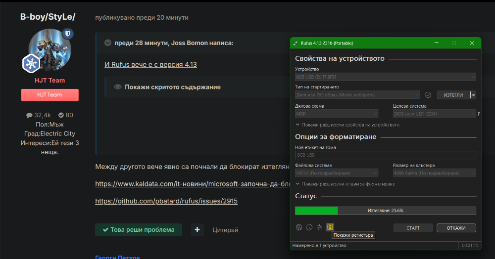Click the download progress bar at 23.6%
The width and height of the screenshot is (495, 259).
click(386, 211)
